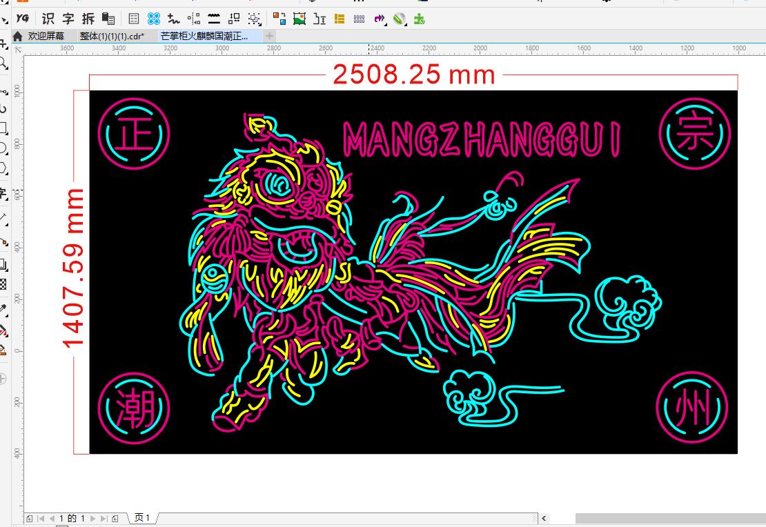
Task: Click the small purple grid icon
Action: click(359, 19)
